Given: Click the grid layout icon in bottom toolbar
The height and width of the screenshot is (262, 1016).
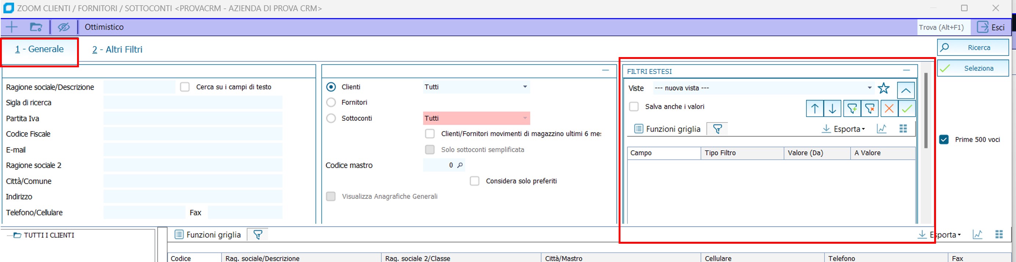Looking at the screenshot, I should [x=999, y=235].
